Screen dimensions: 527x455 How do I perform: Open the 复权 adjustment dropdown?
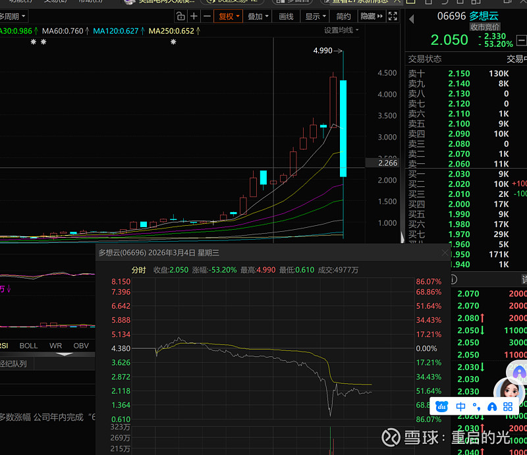coord(229,16)
